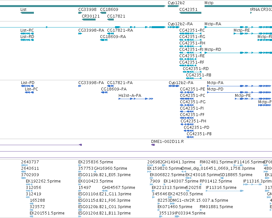Select the Mctp-PE protein label
This screenshot has height=218, width=272.
[243, 96]
